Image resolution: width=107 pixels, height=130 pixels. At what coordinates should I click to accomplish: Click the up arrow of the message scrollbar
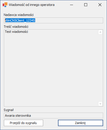pyautogui.click(x=100, y=32)
